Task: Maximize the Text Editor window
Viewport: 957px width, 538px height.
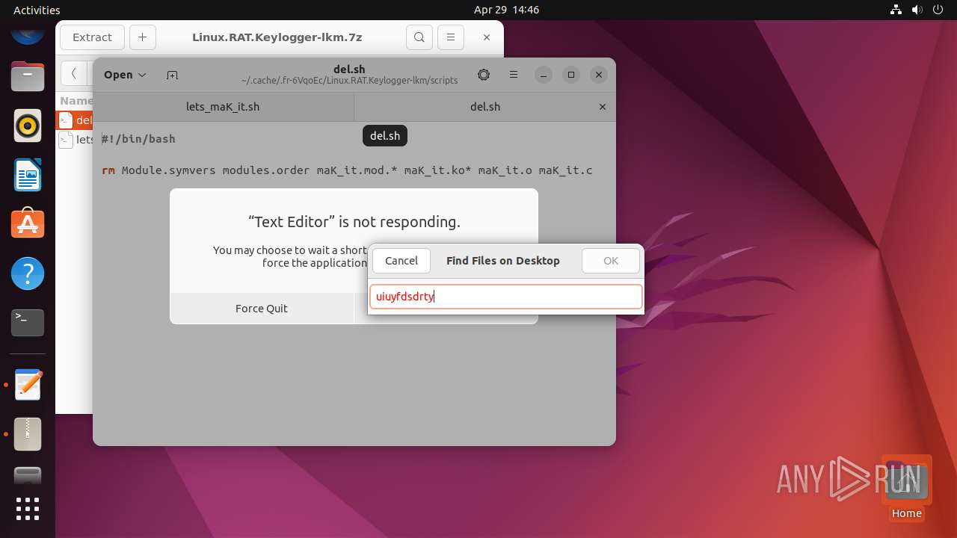Action: (571, 75)
